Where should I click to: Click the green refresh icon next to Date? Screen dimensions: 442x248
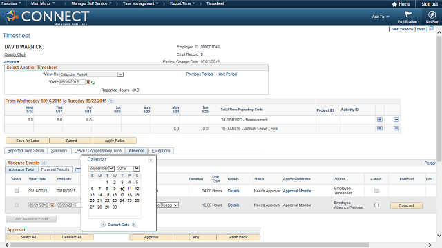[93, 83]
